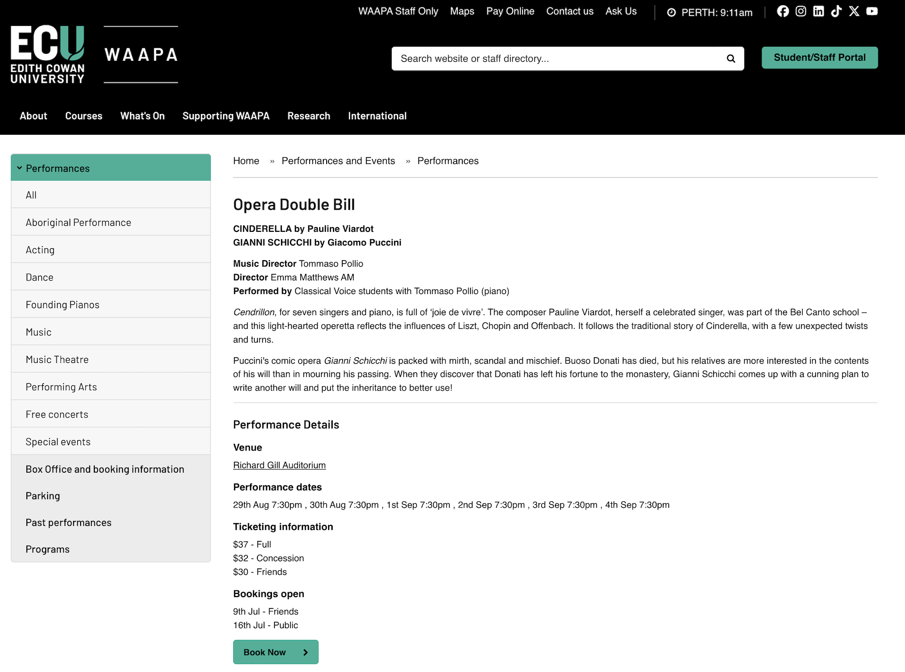Go to Home breadcrumb
Viewport: 905px width, 672px height.
pos(246,161)
